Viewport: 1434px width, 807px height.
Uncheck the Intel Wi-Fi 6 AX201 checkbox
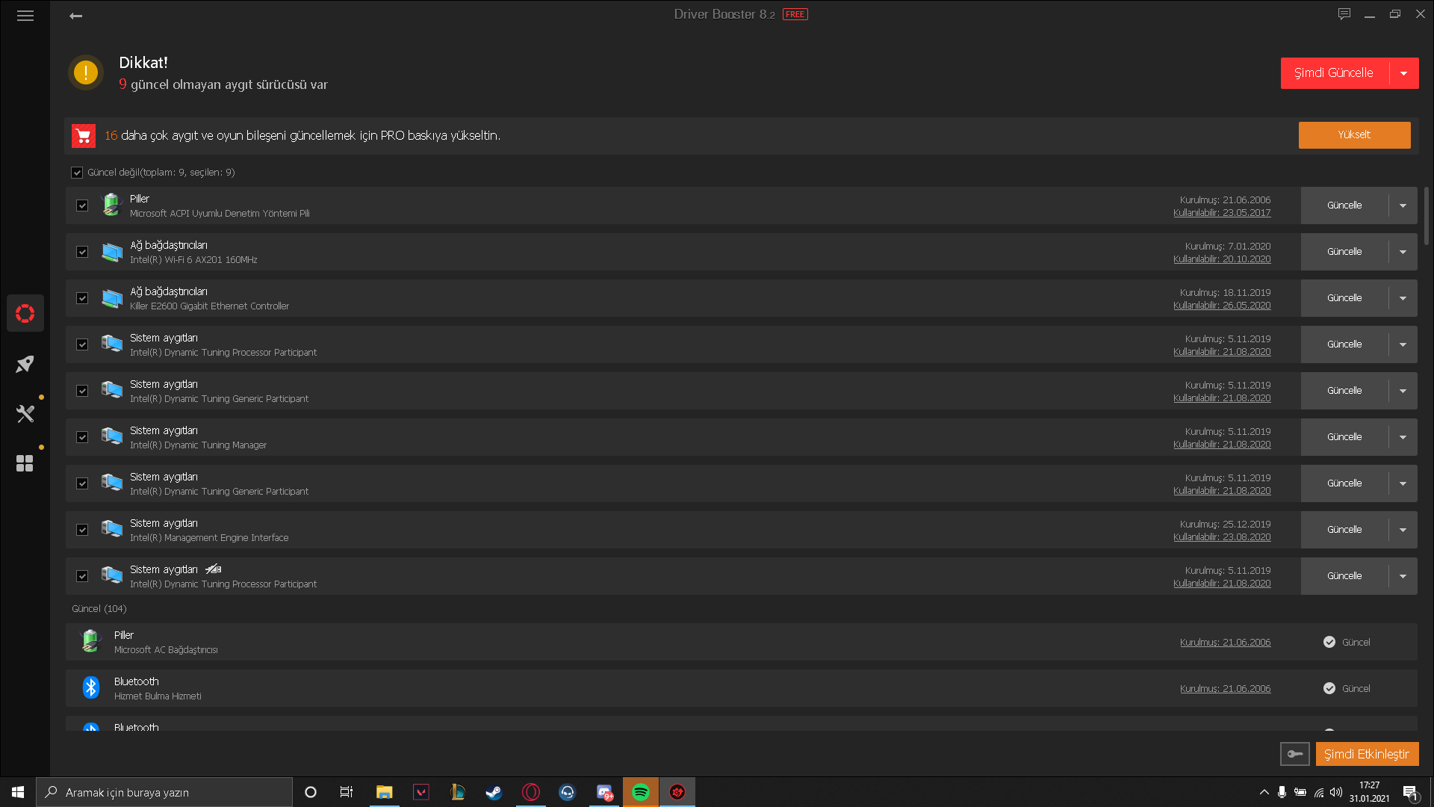82,252
